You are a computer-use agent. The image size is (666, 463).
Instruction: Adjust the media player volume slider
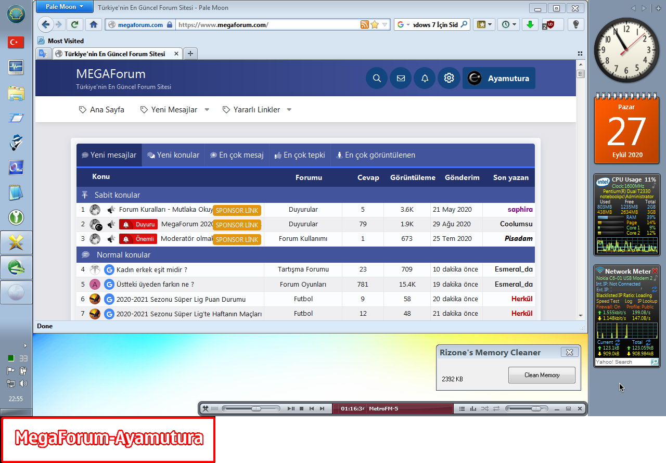pyautogui.click(x=527, y=409)
